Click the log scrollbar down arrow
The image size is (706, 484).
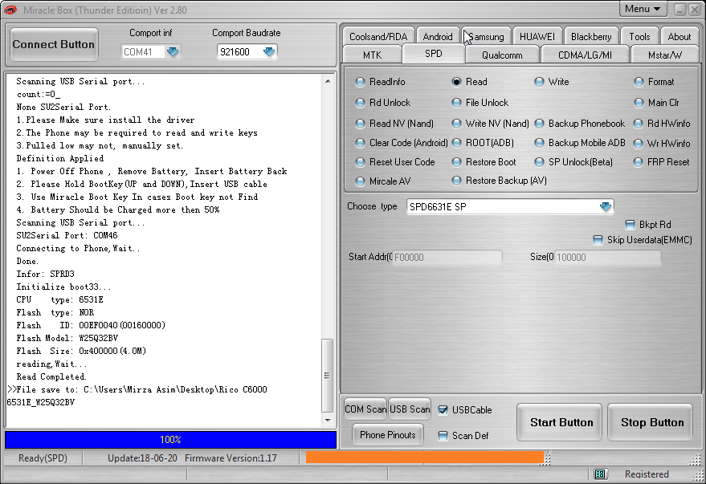[328, 420]
